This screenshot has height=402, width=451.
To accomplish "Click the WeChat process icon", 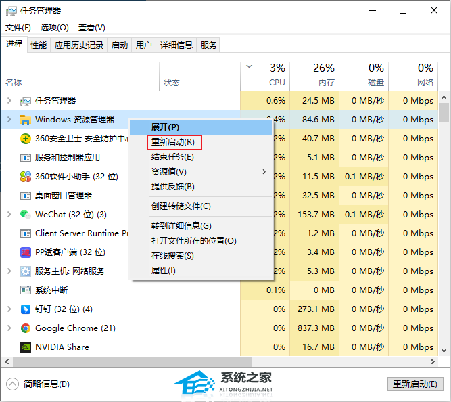I will coord(25,215).
